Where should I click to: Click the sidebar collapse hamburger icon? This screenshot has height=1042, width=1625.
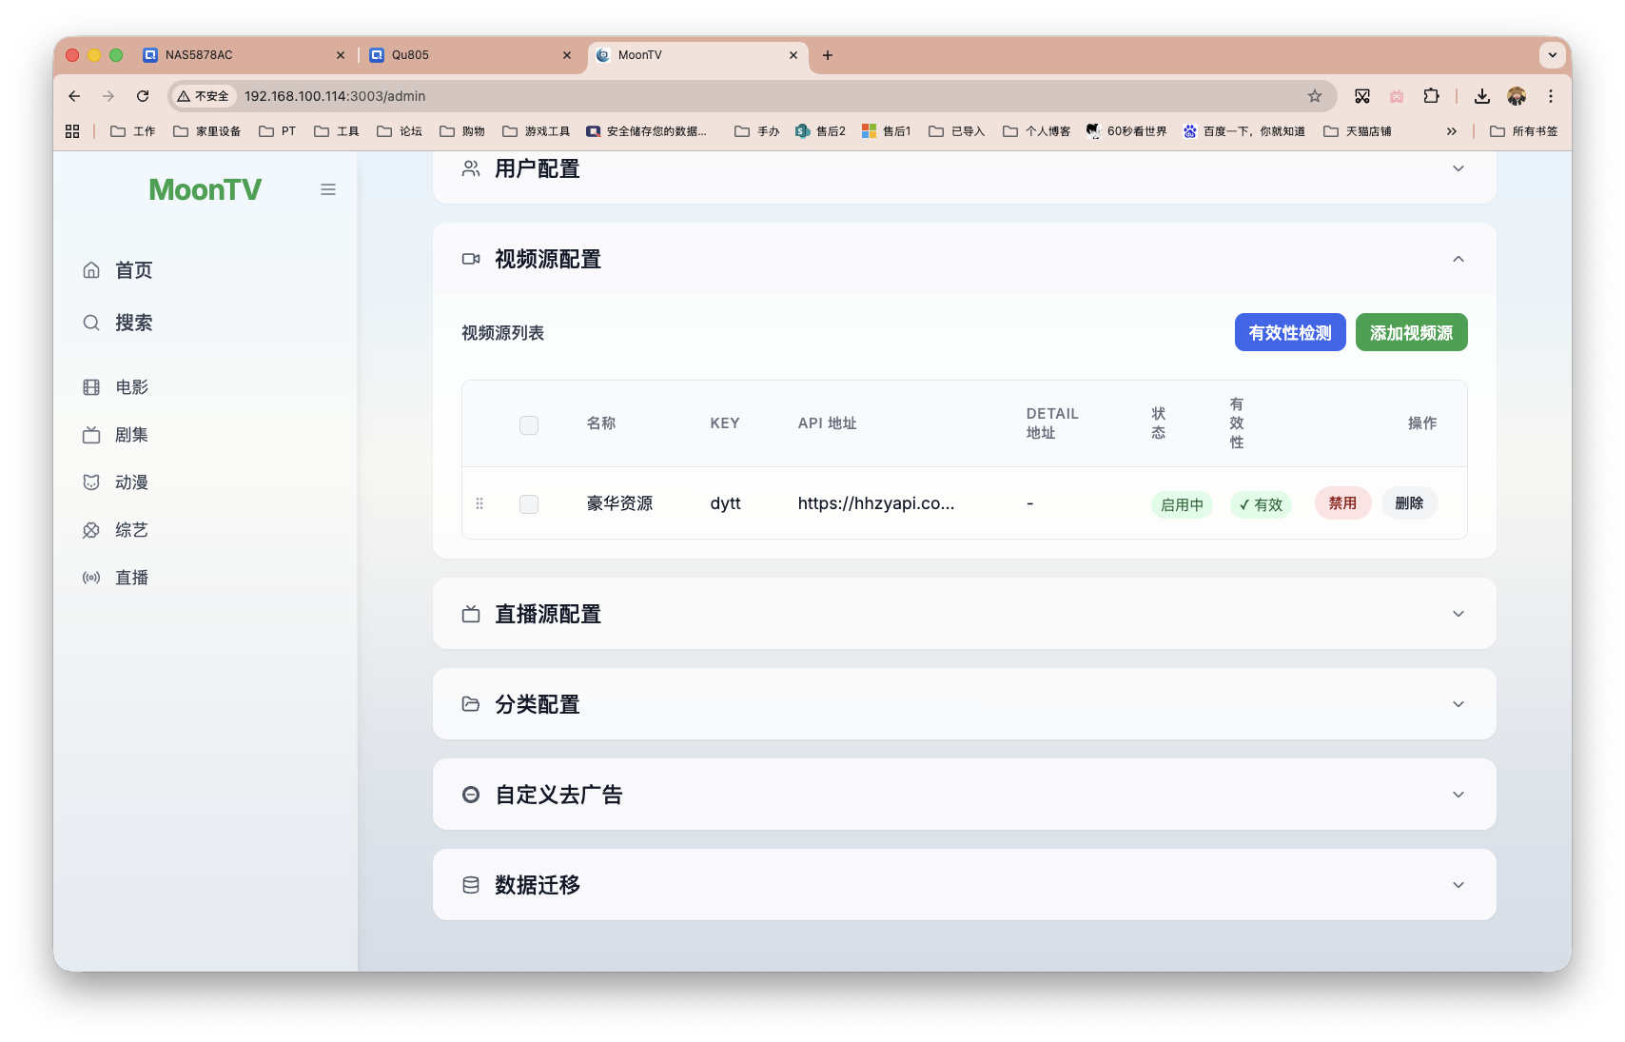click(328, 189)
